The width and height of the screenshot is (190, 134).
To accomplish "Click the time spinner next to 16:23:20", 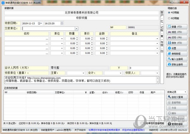I will [x=62, y=23].
